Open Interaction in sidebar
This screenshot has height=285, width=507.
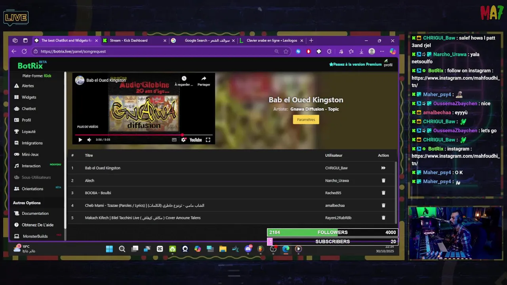point(27,166)
